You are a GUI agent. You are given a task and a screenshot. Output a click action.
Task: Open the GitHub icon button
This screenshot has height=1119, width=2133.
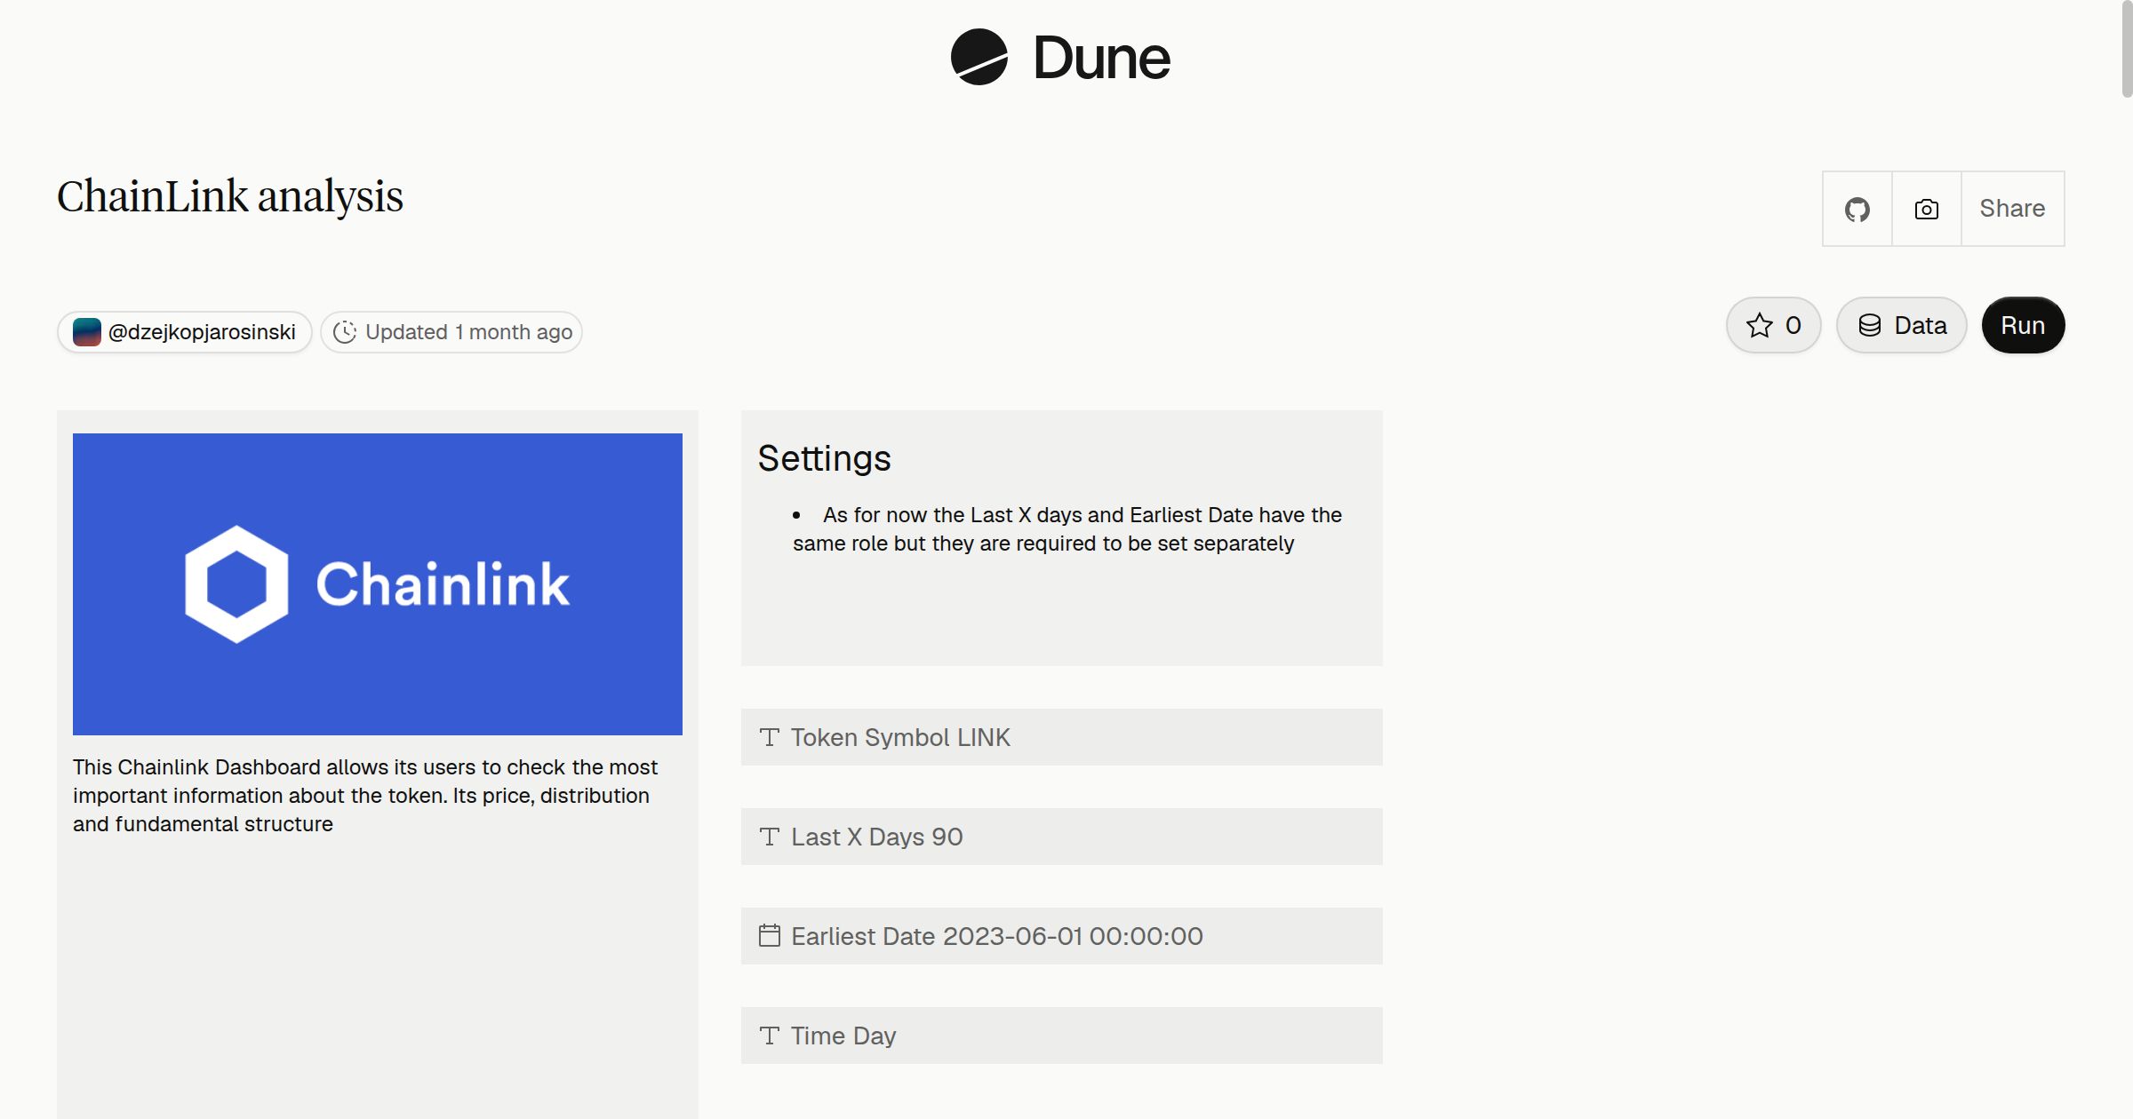(x=1857, y=209)
